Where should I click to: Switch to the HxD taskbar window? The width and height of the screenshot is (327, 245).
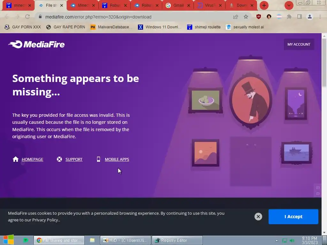point(125,240)
